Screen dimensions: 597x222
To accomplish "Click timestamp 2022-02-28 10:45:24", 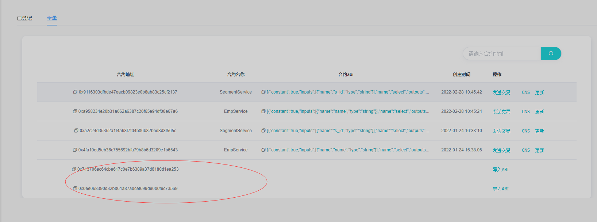I will point(462,111).
